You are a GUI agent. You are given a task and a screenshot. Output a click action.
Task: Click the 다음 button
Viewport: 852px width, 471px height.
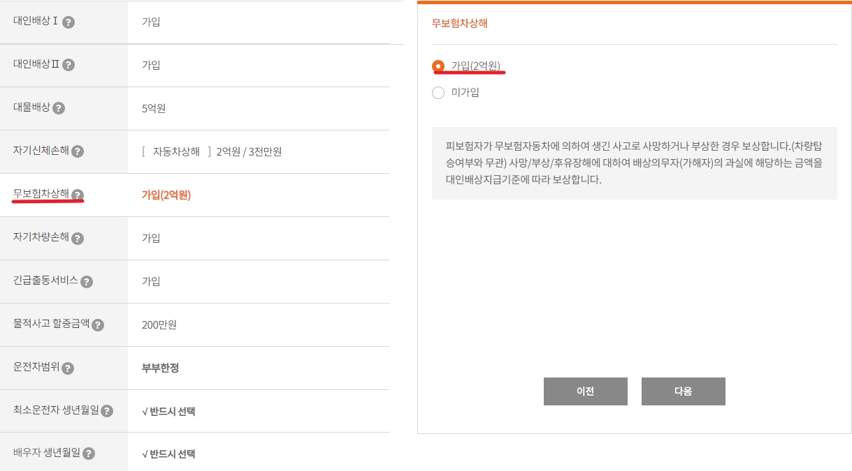pyautogui.click(x=684, y=391)
